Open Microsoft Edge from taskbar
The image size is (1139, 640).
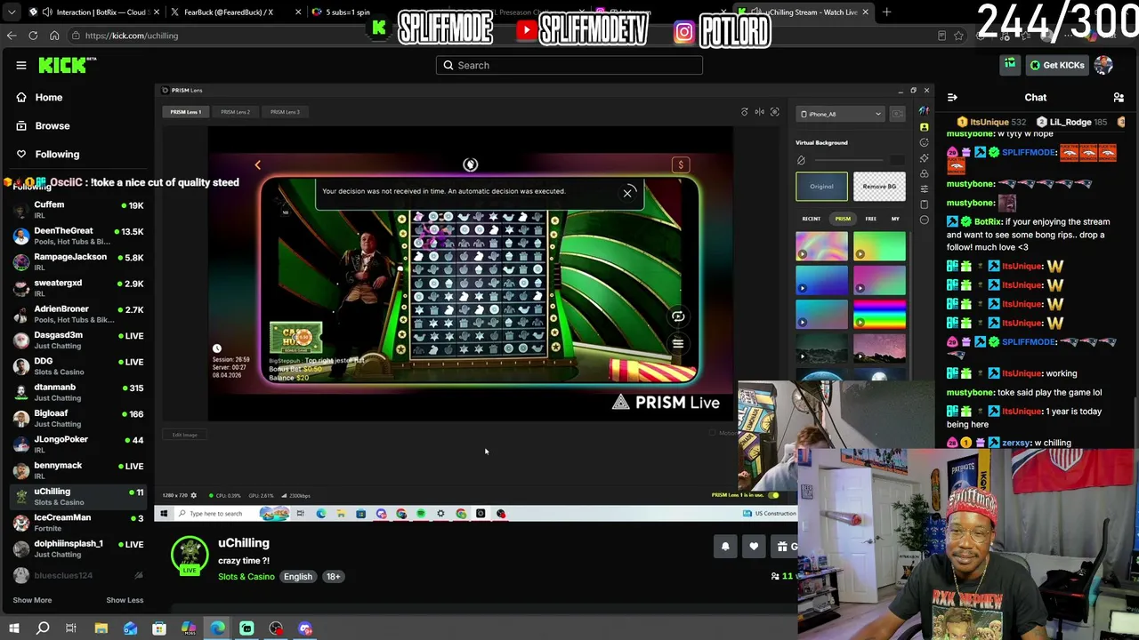(x=218, y=628)
